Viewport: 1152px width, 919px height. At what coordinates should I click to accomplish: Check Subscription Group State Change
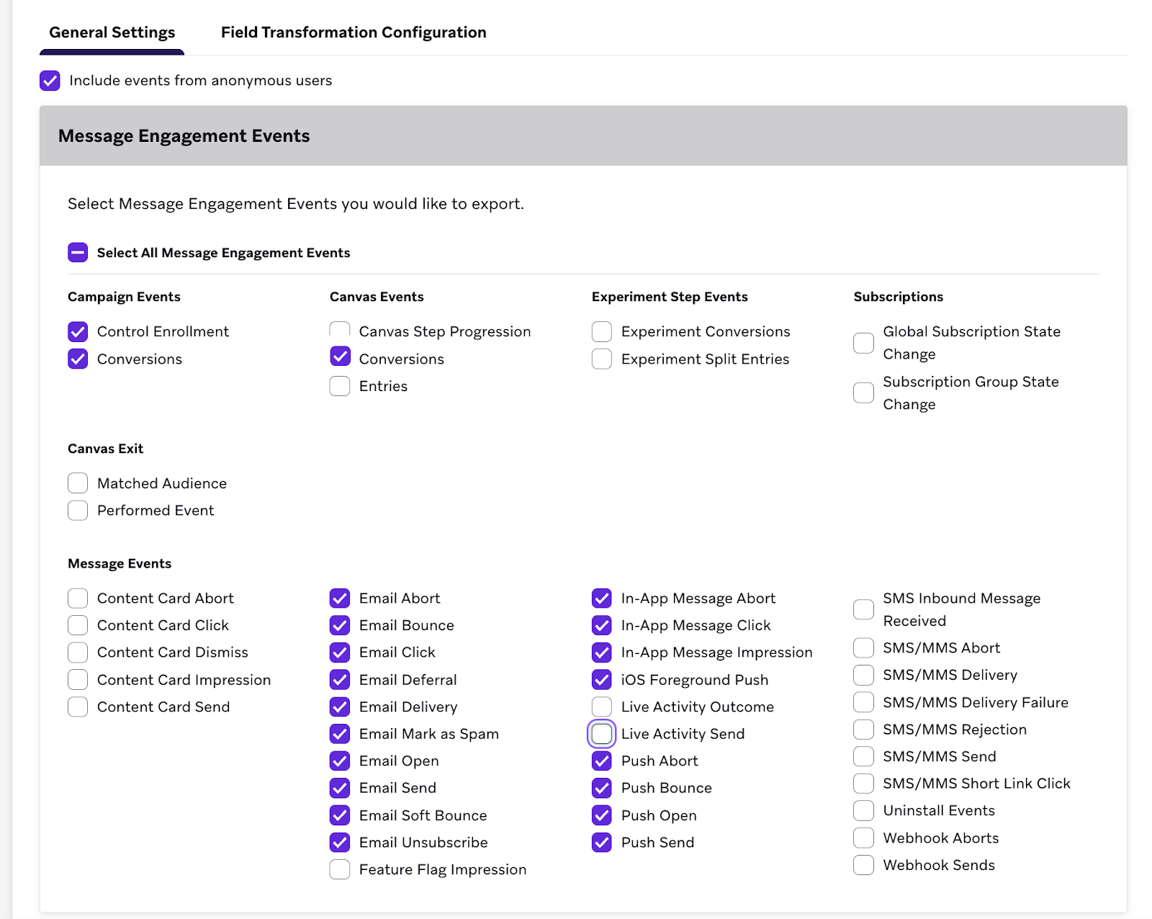[x=863, y=393]
